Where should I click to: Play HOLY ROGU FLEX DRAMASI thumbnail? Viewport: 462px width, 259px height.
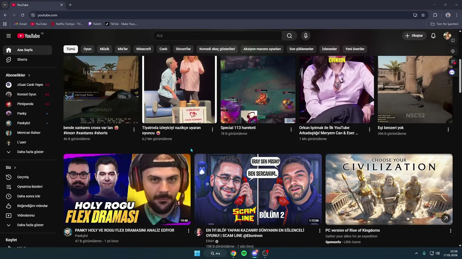click(x=127, y=190)
